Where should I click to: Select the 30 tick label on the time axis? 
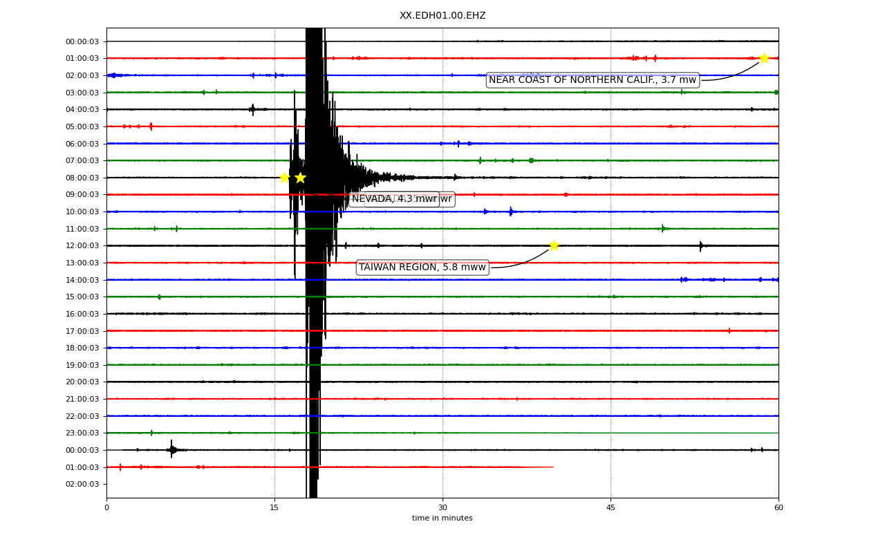442,508
